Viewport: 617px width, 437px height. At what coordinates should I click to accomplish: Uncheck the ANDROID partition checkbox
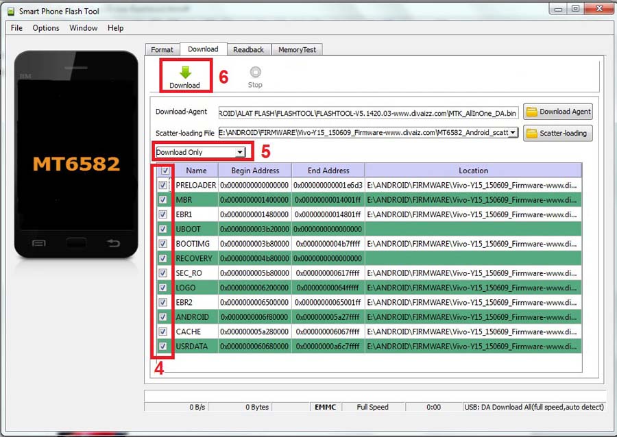click(162, 316)
